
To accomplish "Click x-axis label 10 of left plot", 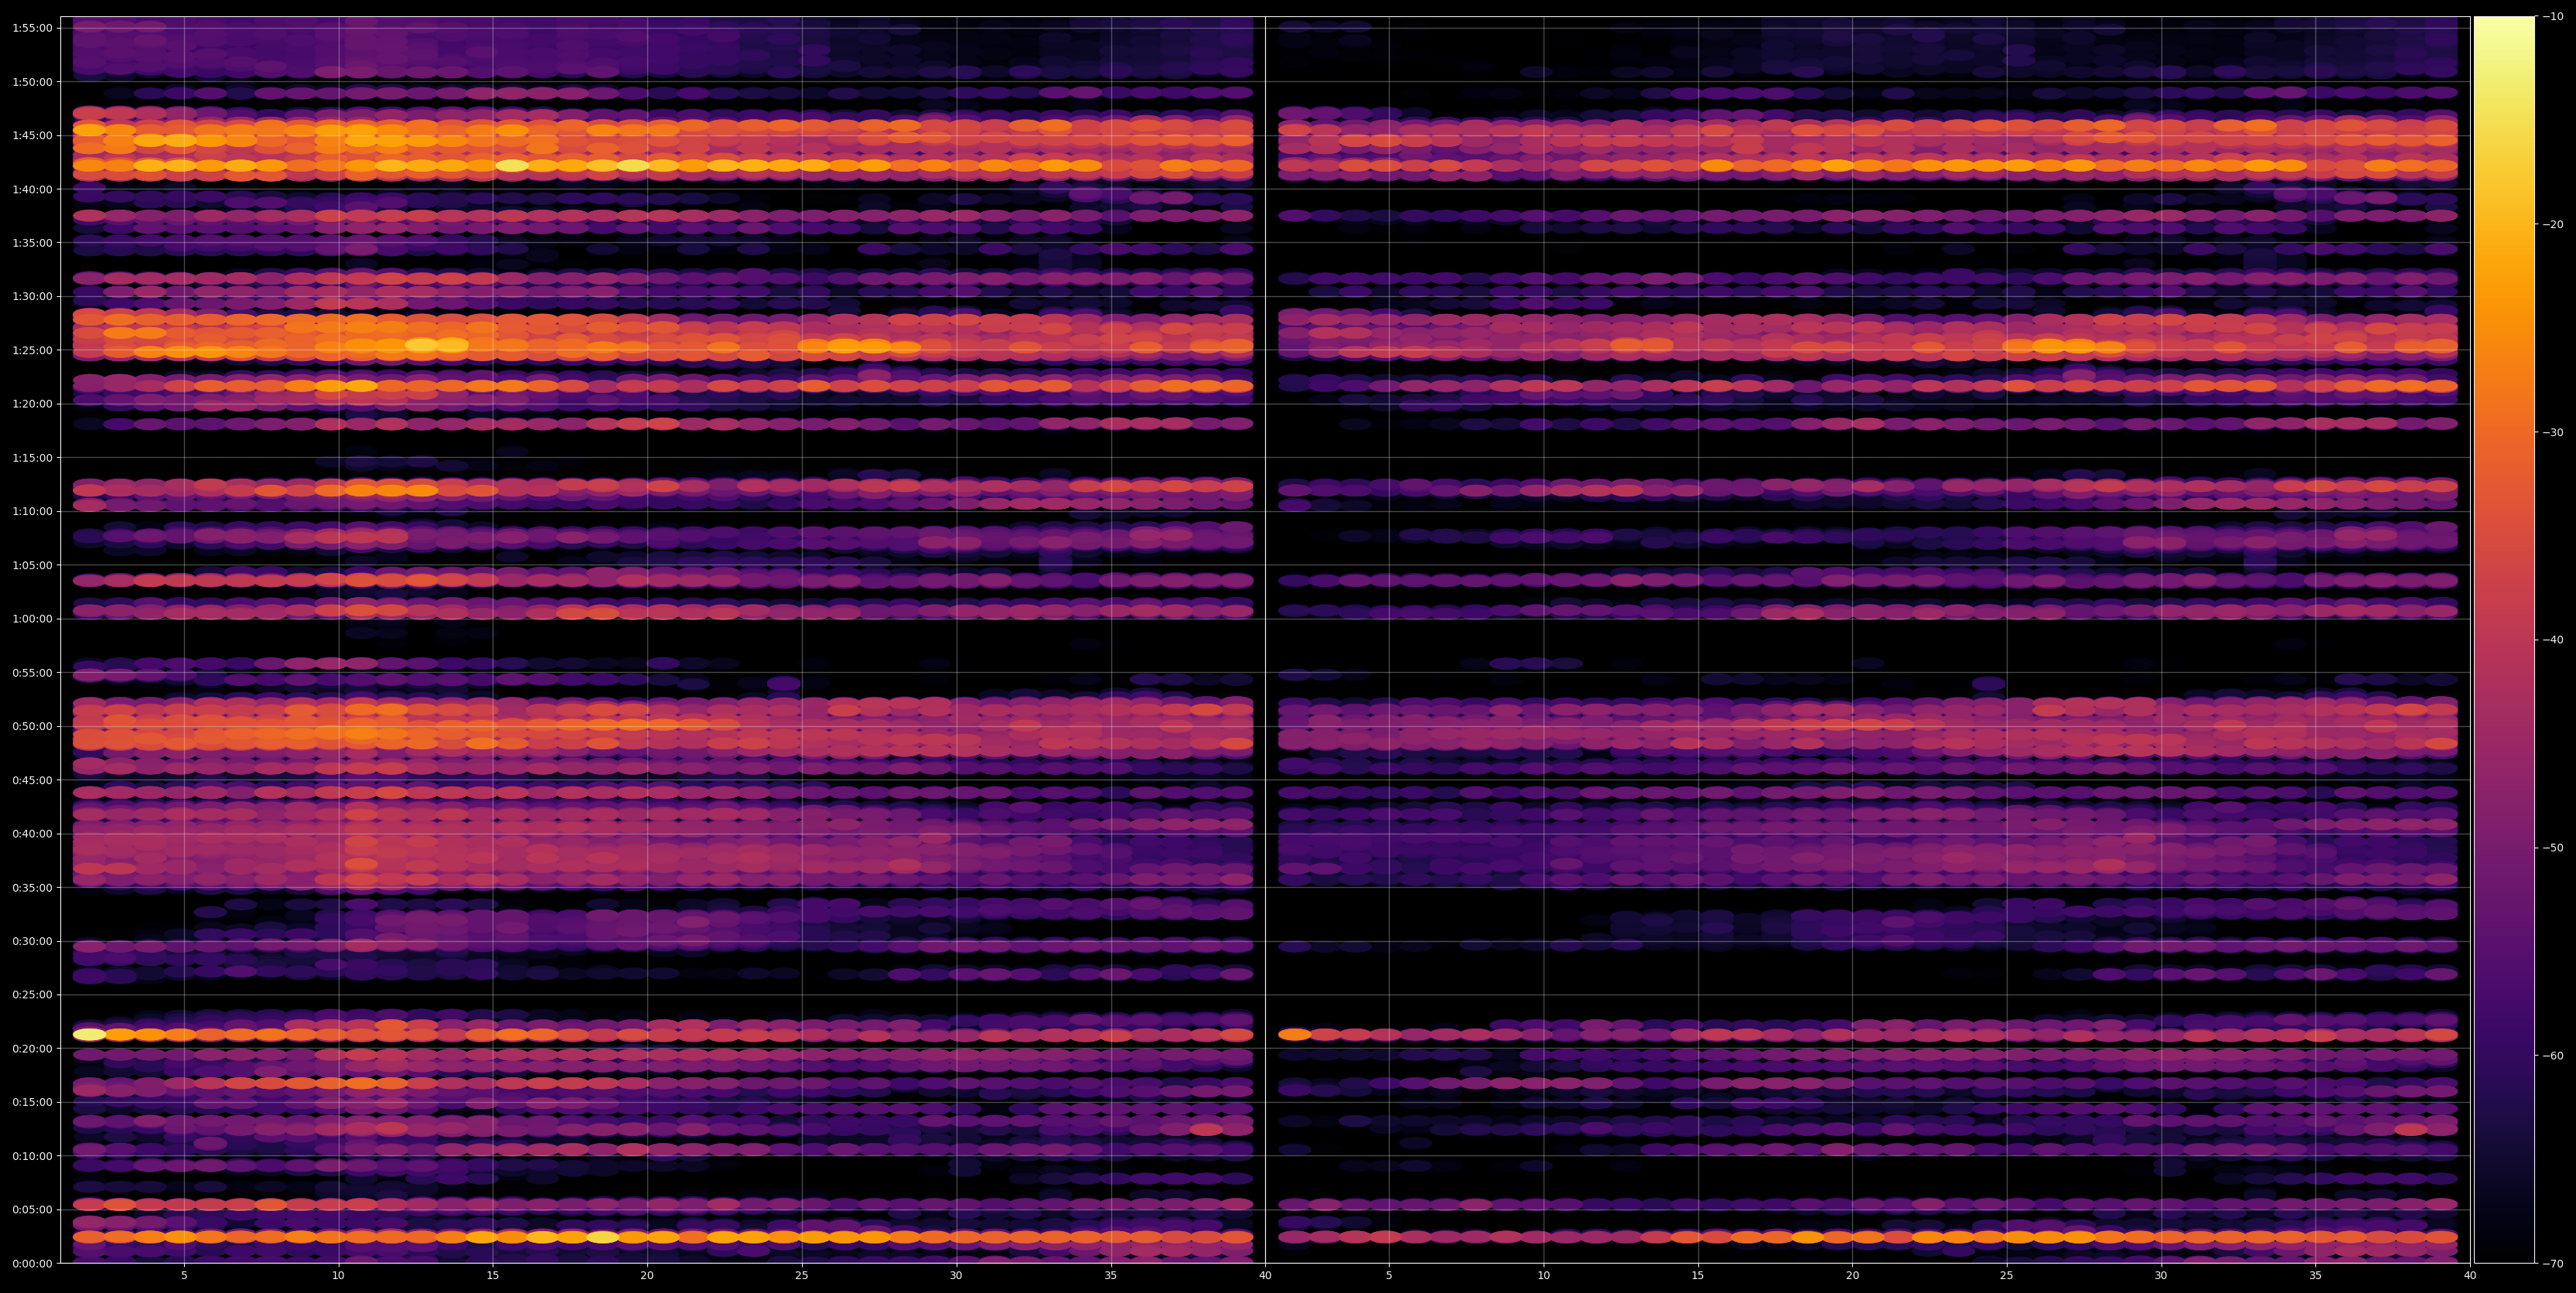I will coord(338,1276).
